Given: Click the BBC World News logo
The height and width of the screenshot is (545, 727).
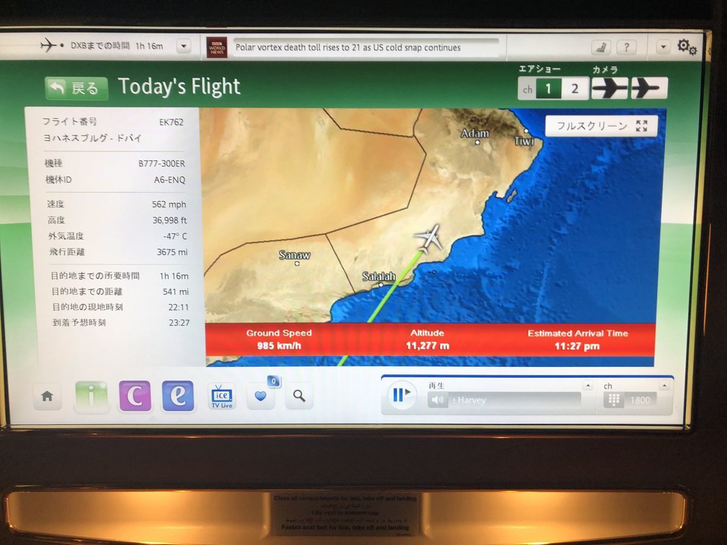Looking at the screenshot, I should coord(216,47).
